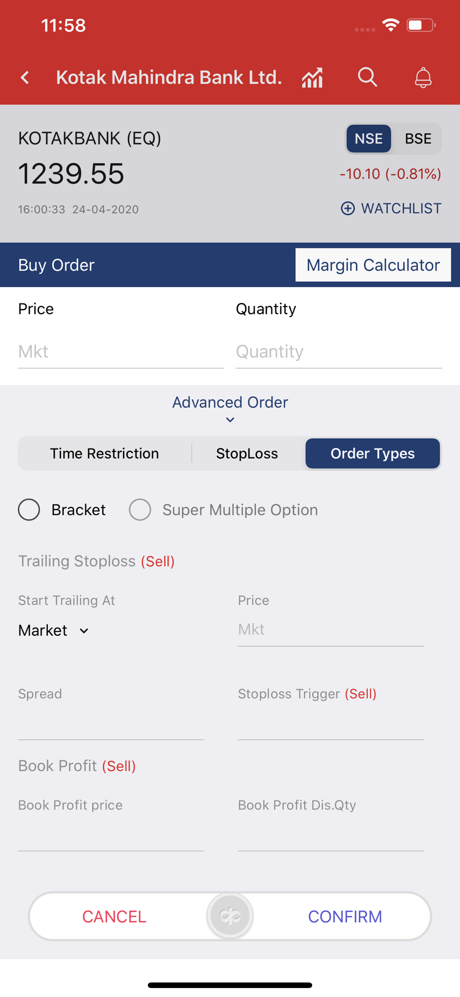Open the notifications bell icon
The image size is (460, 997).
pyautogui.click(x=423, y=78)
